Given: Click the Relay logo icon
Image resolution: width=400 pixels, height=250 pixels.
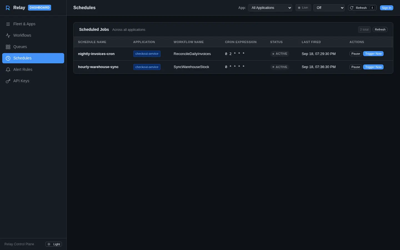Looking at the screenshot, I should point(8,8).
